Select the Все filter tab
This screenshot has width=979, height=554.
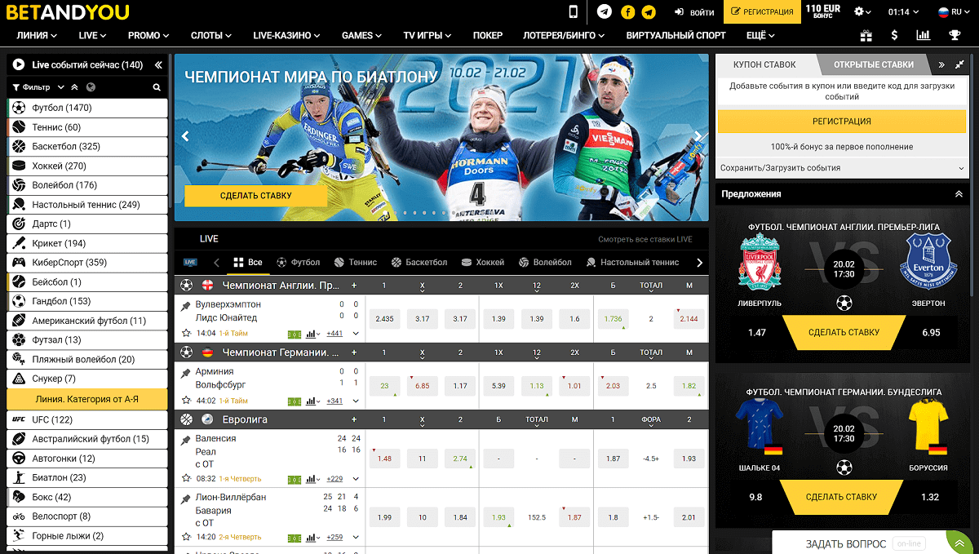click(248, 263)
